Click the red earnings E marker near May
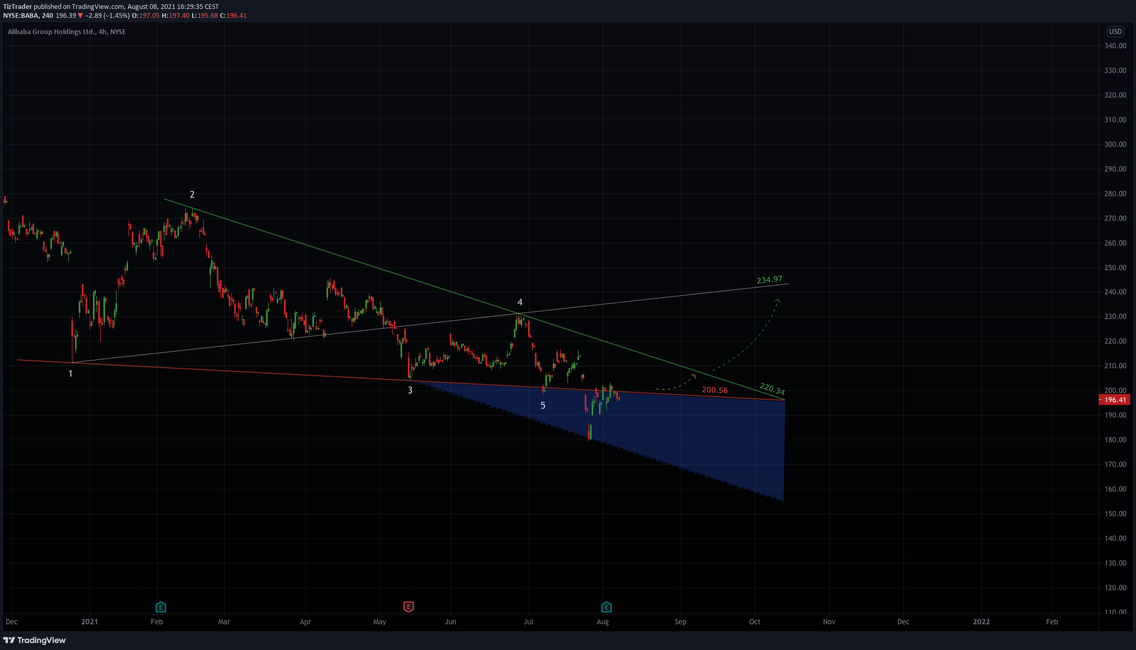1136x650 pixels. point(408,607)
